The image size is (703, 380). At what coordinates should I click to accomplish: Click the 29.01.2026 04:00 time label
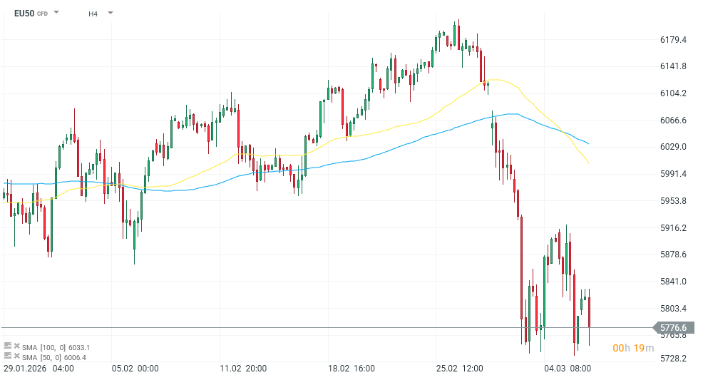[39, 369]
